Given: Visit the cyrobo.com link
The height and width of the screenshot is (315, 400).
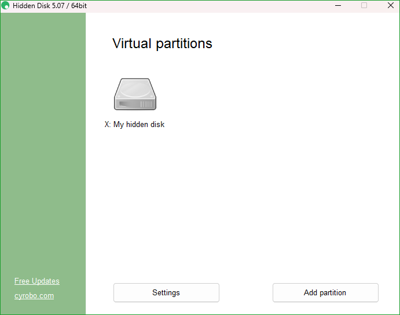Looking at the screenshot, I should (x=34, y=296).
